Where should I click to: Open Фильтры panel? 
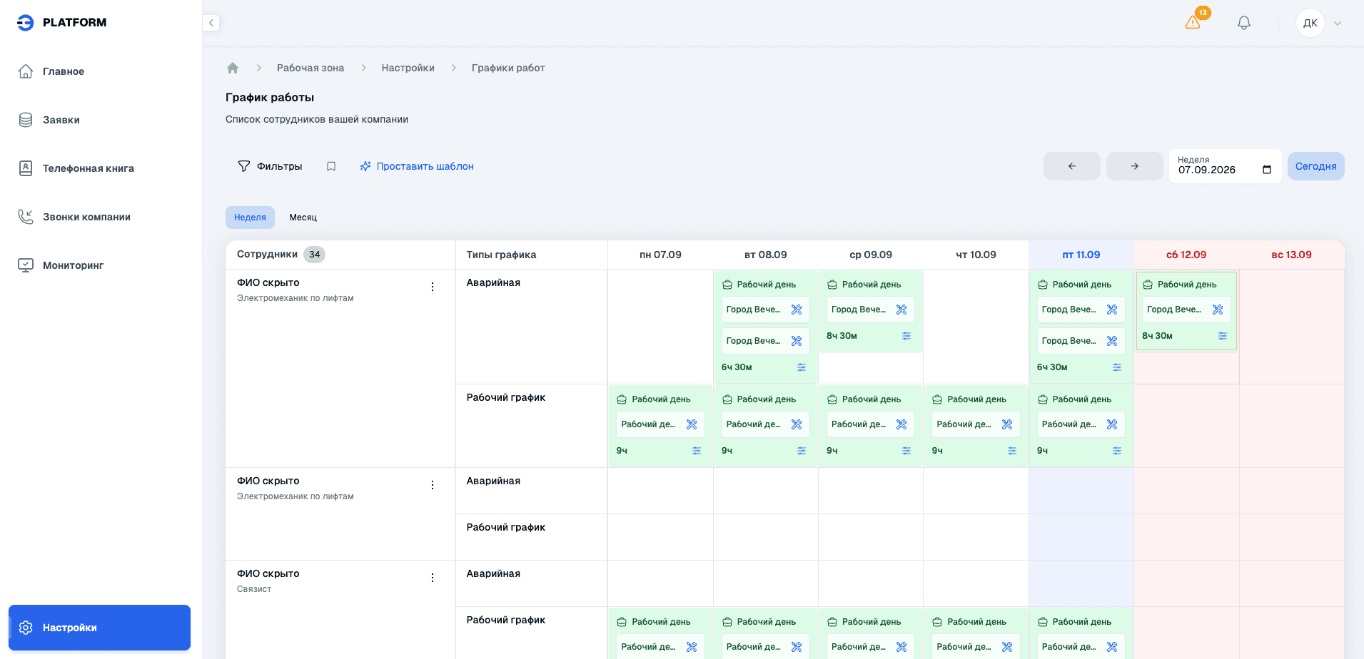(x=270, y=166)
